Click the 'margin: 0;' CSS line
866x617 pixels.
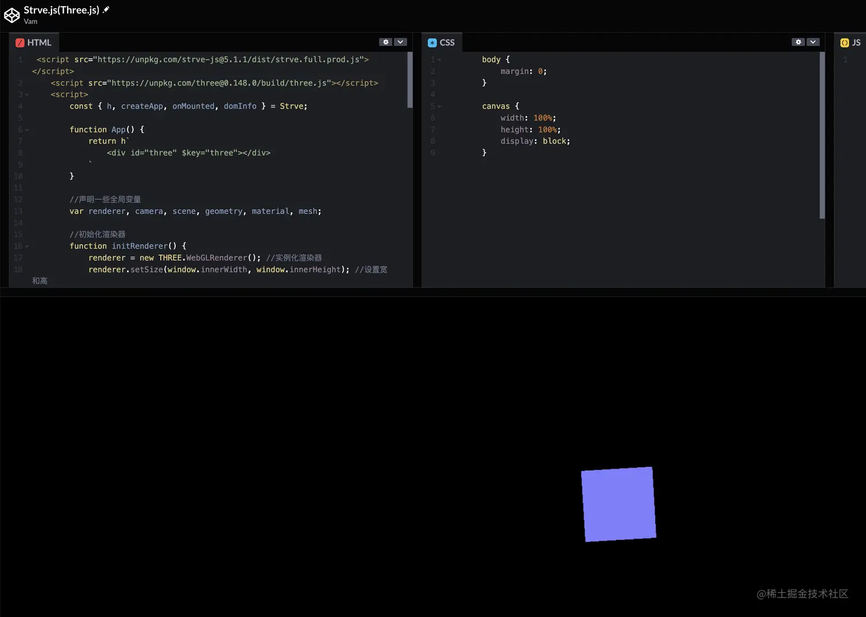[523, 71]
